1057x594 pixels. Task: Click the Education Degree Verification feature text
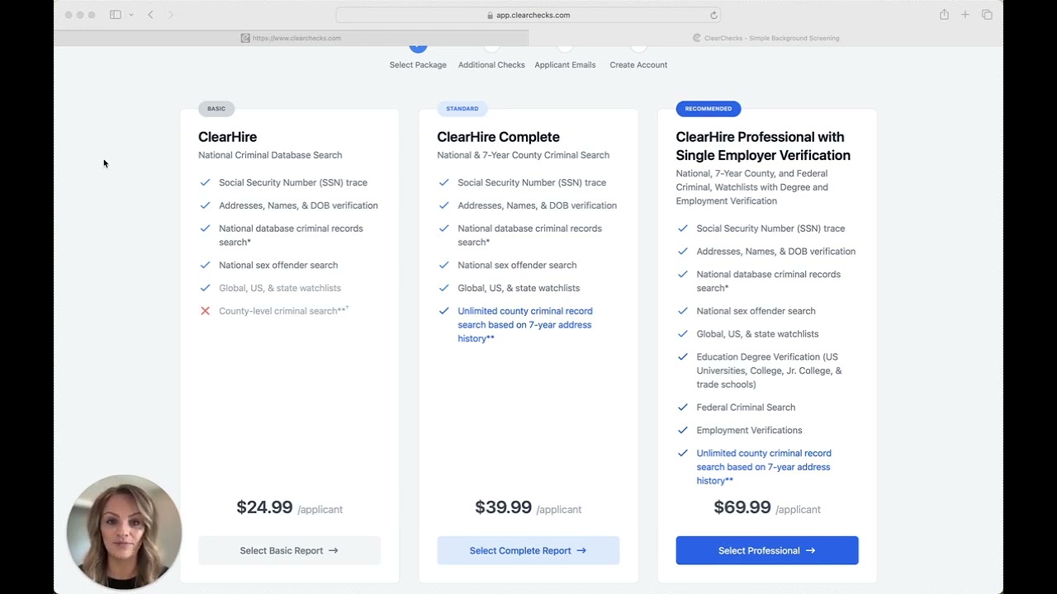769,370
